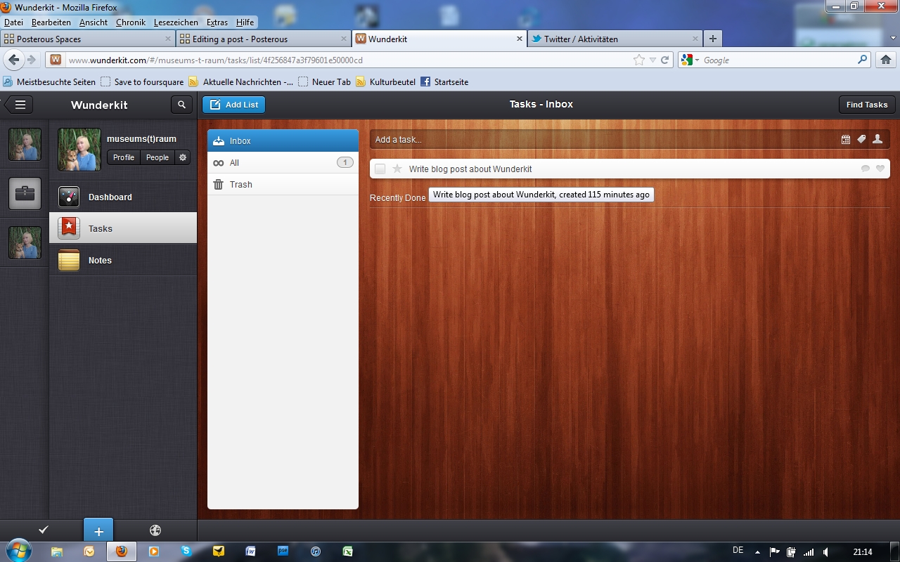Image resolution: width=900 pixels, height=562 pixels.
Task: Click the browser forward button
Action: [x=31, y=60]
